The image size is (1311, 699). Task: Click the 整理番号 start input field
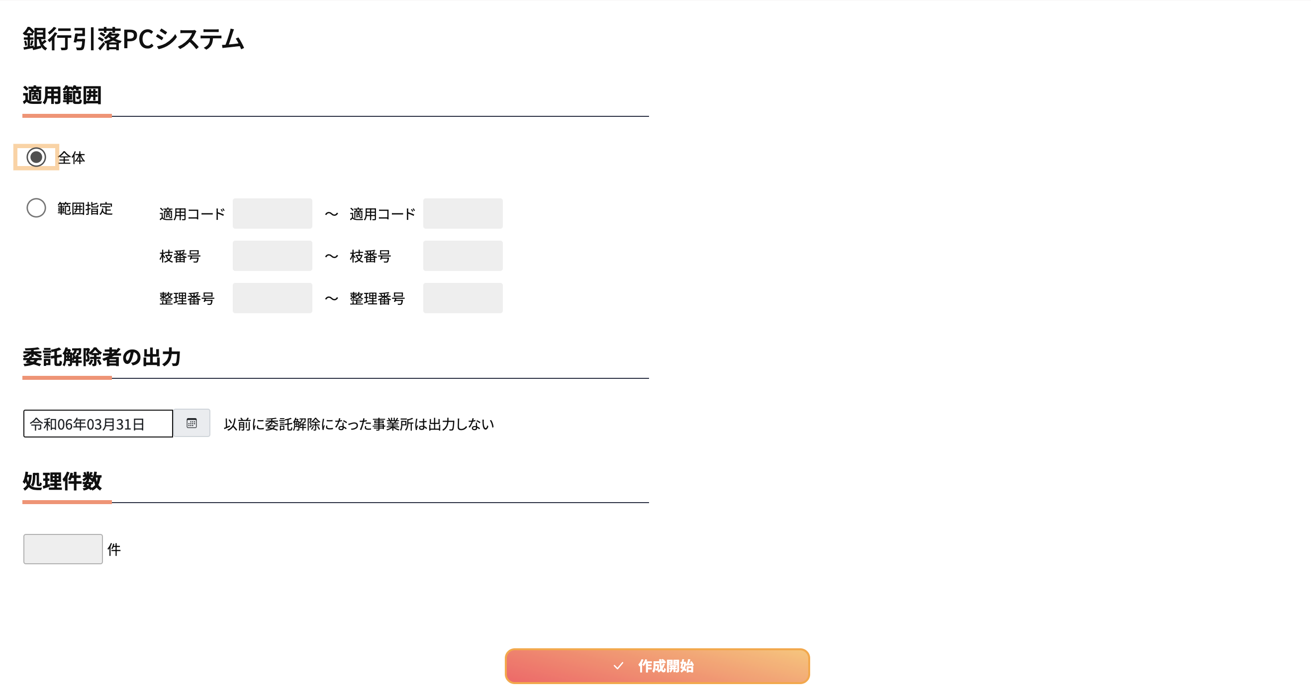(x=272, y=298)
